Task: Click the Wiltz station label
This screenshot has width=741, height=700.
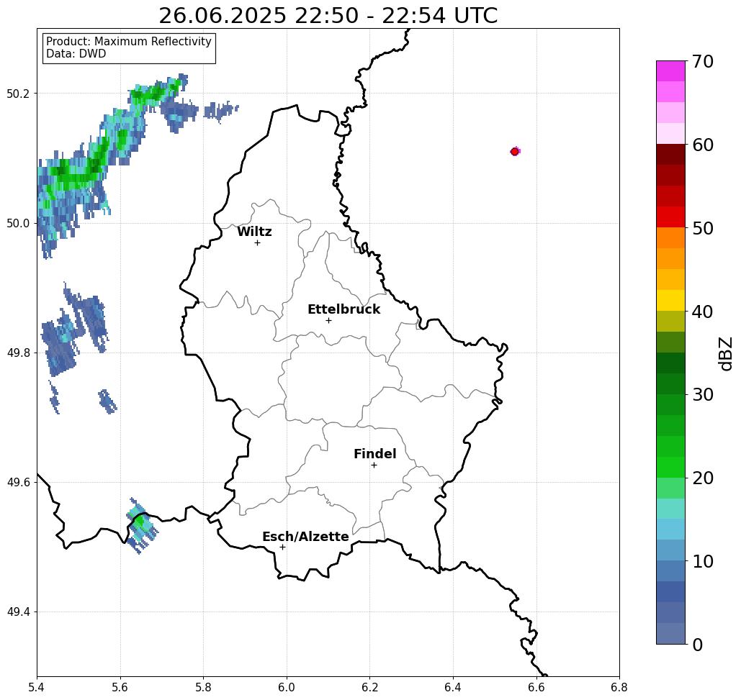Action: (254, 232)
